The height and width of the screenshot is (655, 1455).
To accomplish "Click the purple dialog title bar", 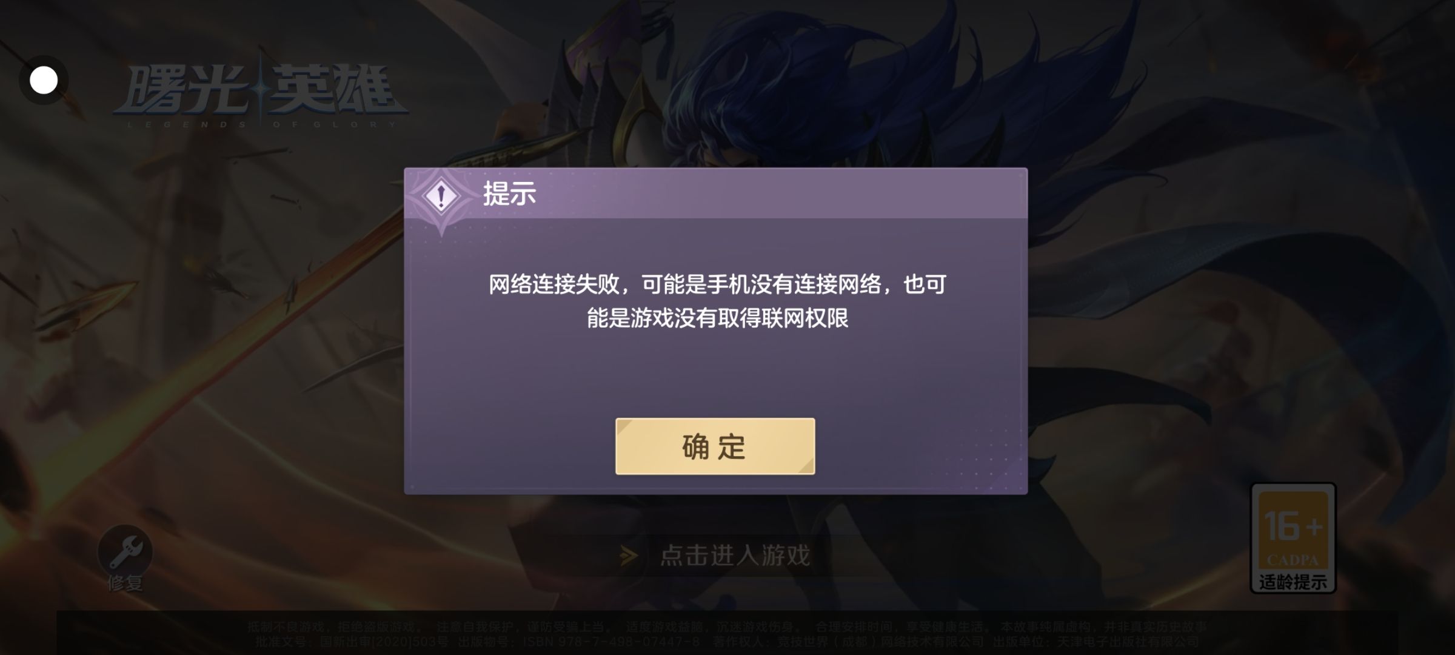I will click(716, 193).
